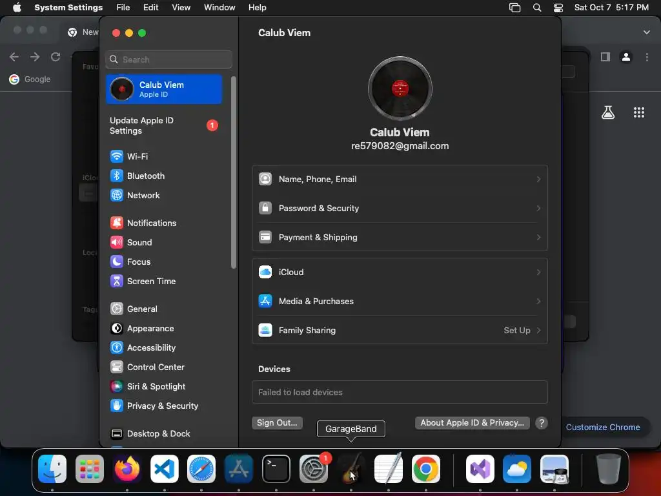
Task: Click the settings Search field
Action: [x=168, y=59]
